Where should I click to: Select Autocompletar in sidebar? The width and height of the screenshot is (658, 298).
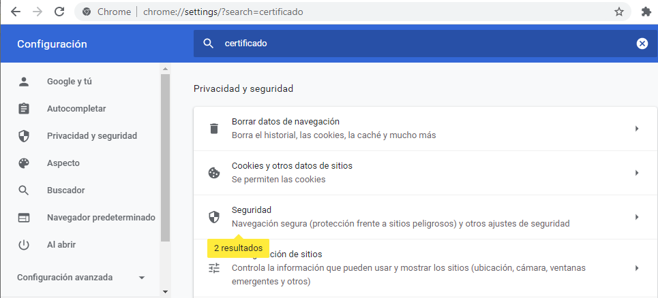click(76, 109)
